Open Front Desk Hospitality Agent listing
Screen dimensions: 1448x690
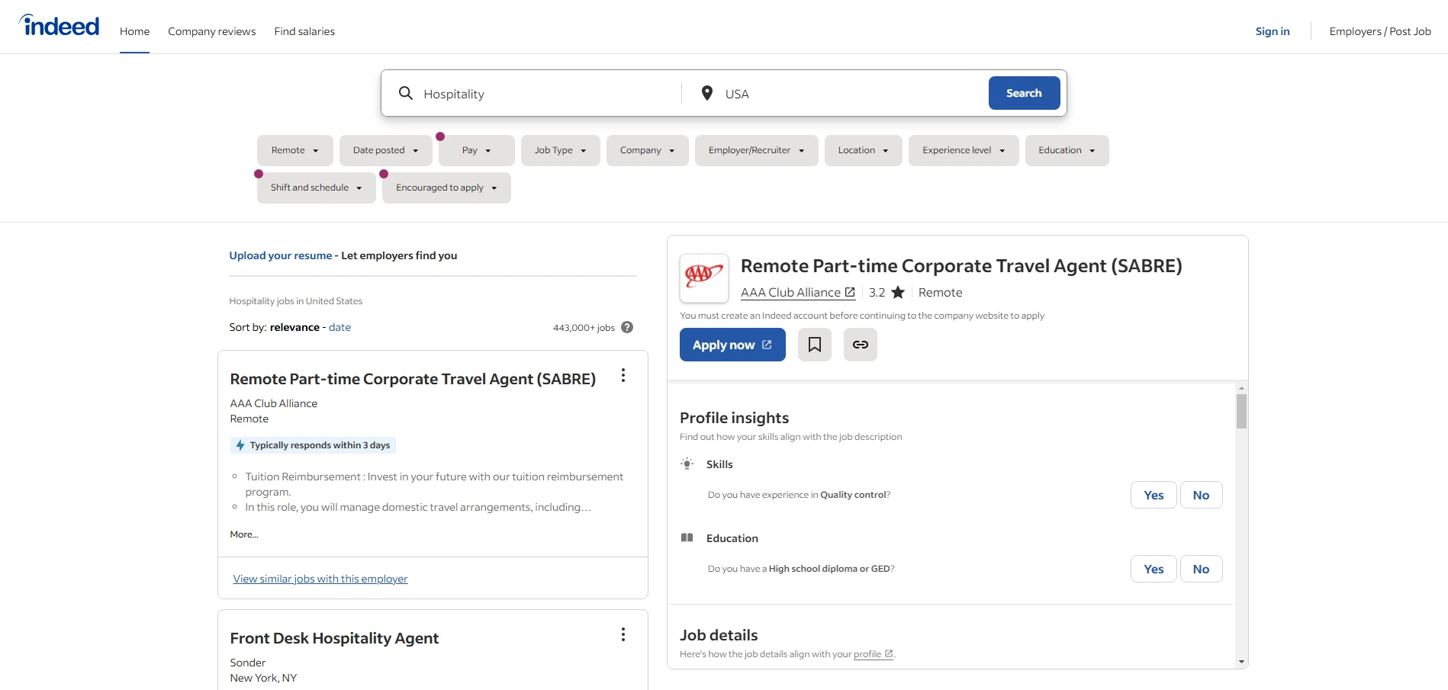(334, 638)
